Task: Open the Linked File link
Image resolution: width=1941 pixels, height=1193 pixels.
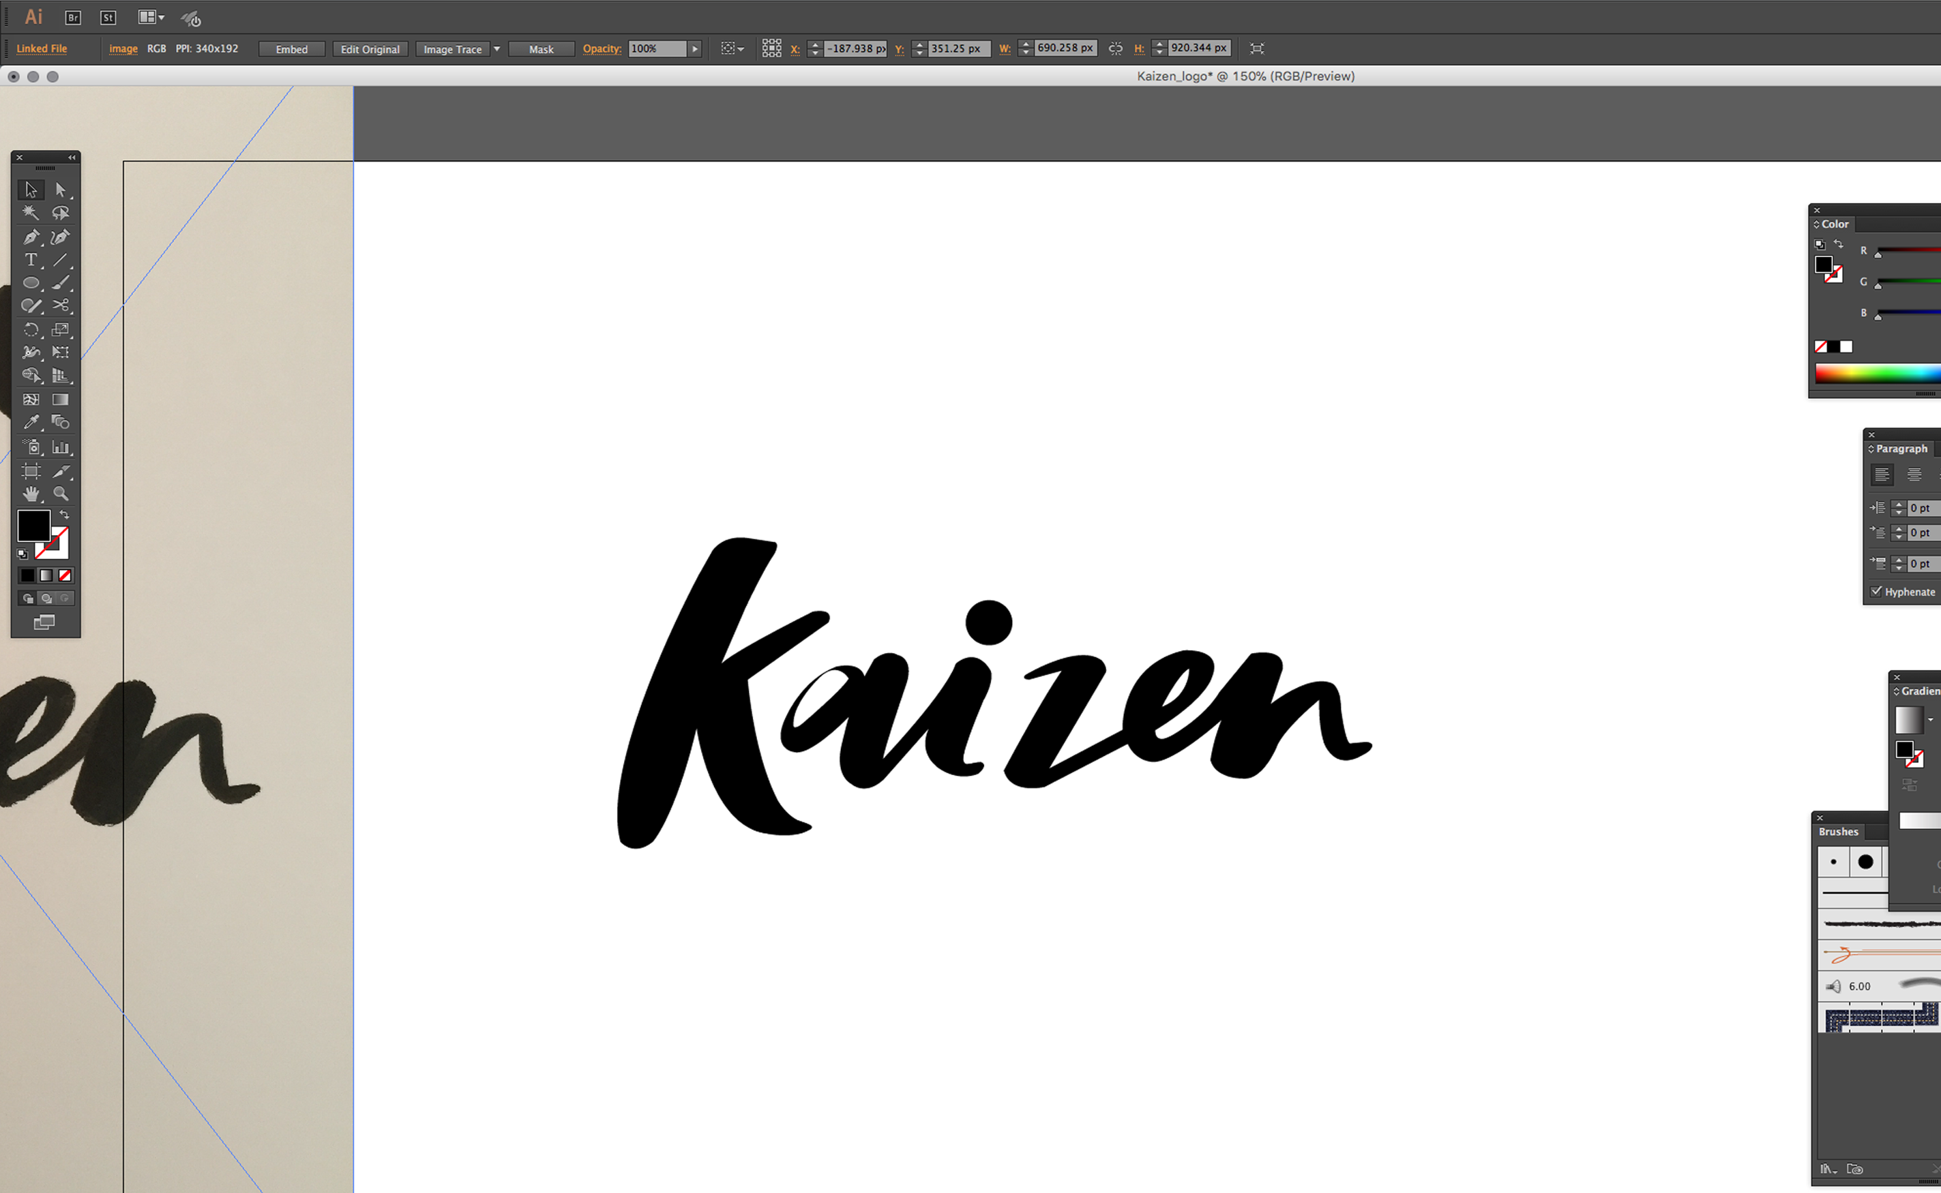Action: coord(42,49)
